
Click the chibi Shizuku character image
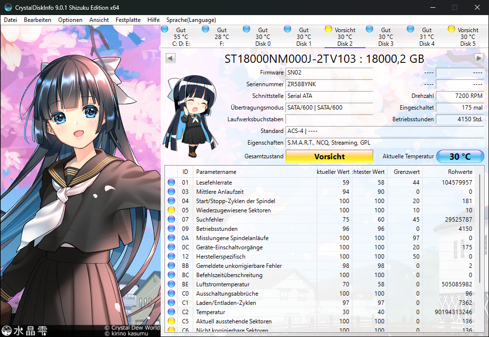tap(190, 115)
